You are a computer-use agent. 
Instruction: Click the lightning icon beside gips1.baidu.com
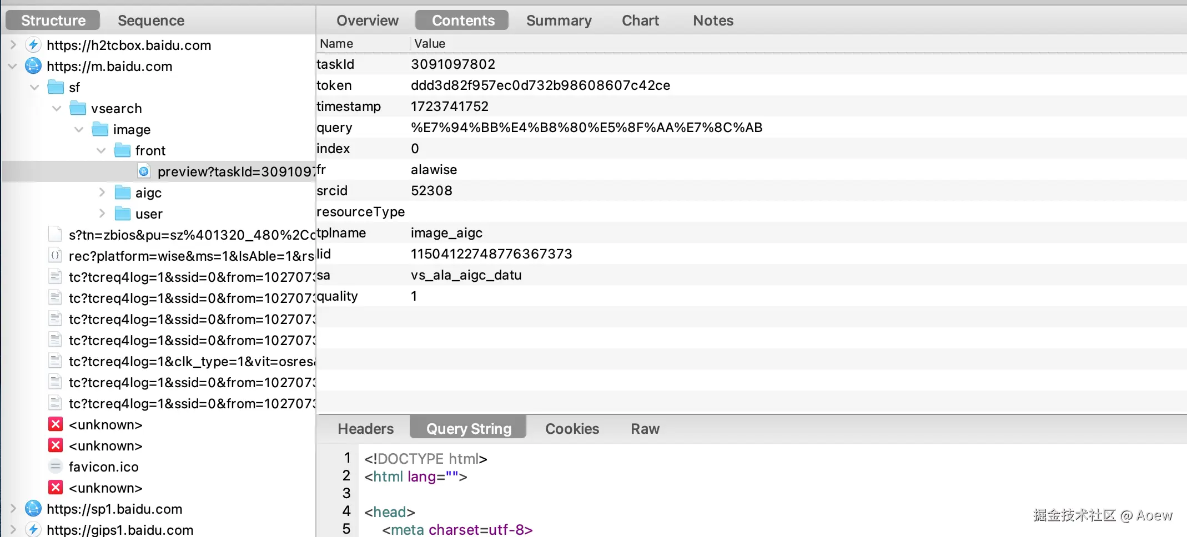point(33,530)
